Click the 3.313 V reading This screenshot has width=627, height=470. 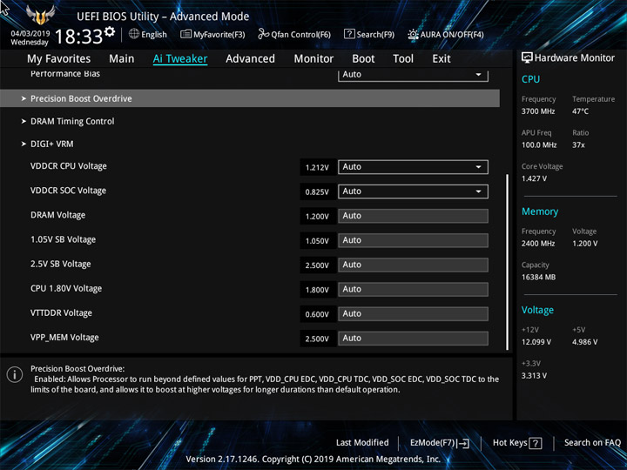pos(534,375)
